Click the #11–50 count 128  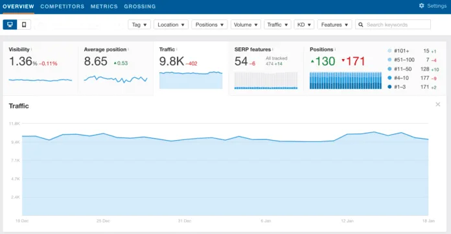425,69
